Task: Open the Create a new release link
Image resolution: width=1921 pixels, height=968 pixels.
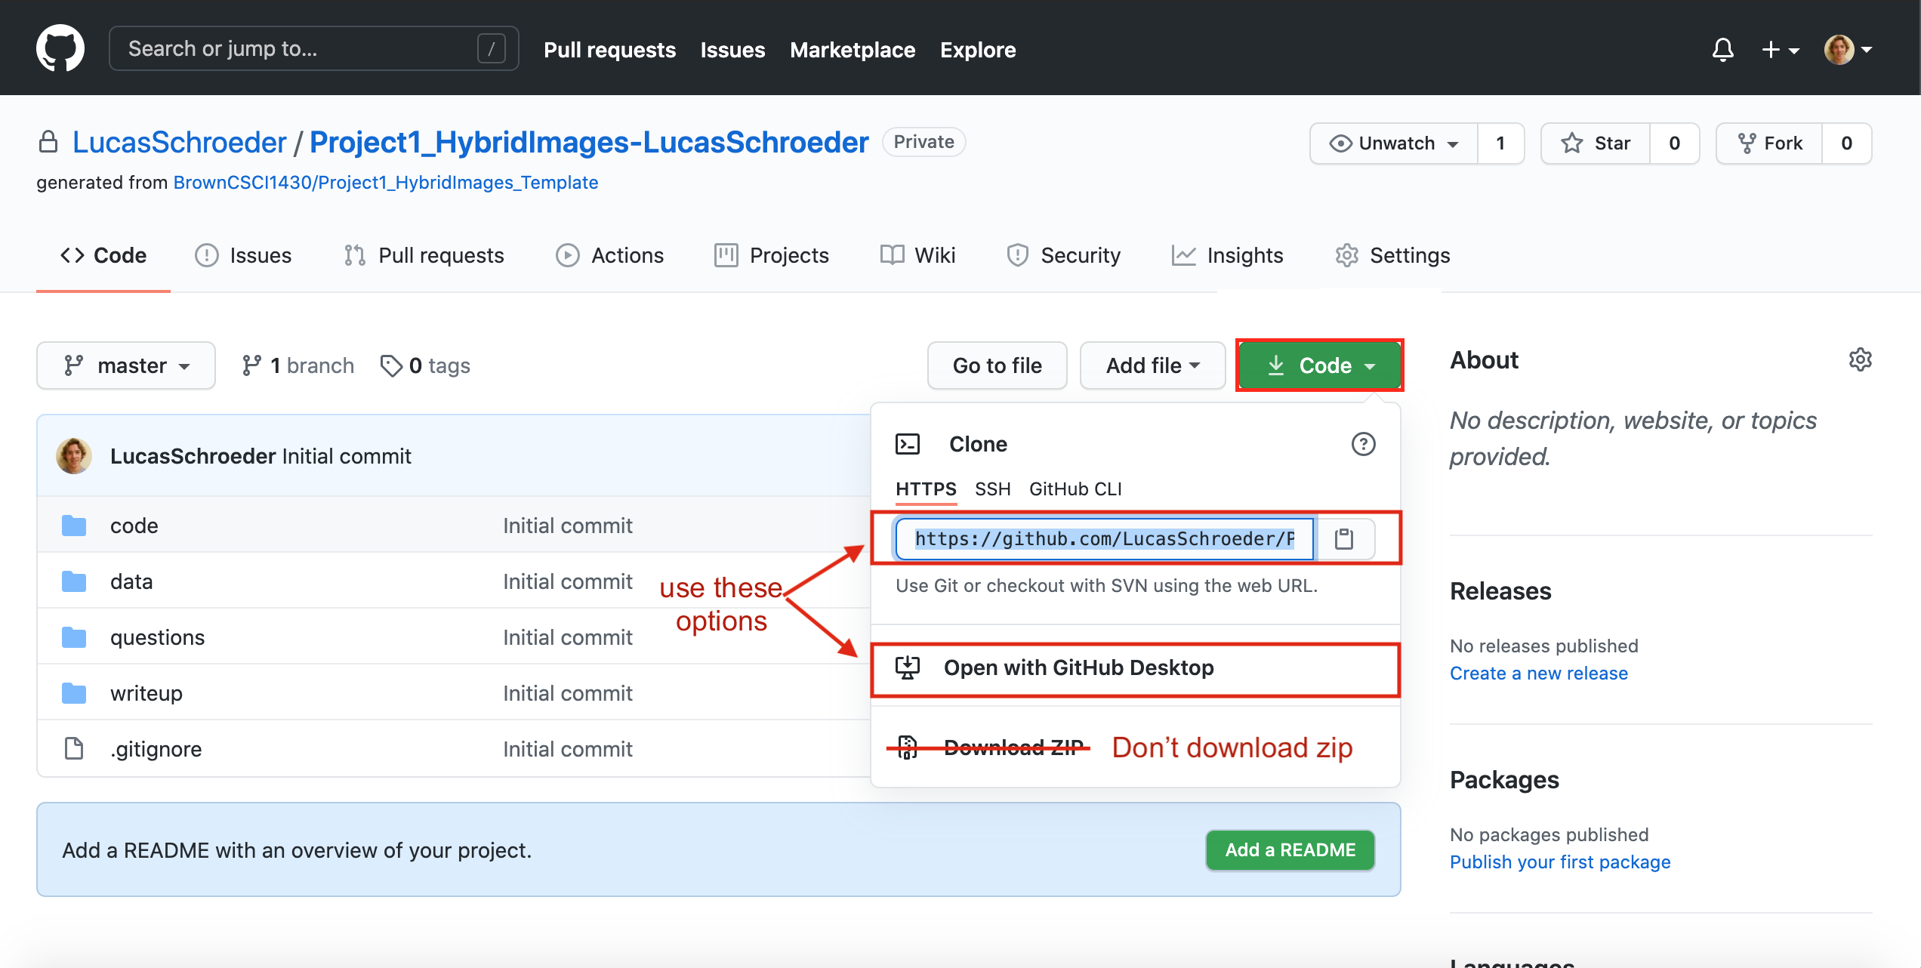Action: pyautogui.click(x=1538, y=673)
